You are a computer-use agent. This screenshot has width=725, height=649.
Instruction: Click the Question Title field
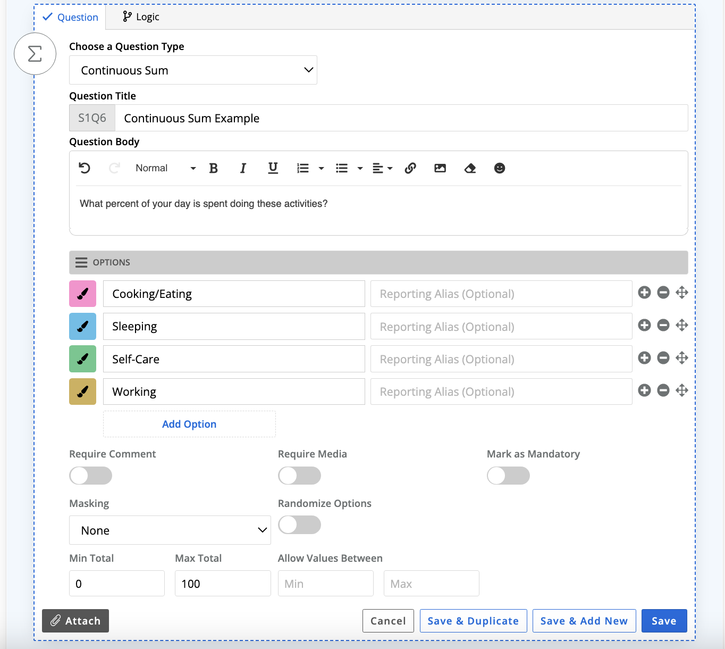coord(401,118)
